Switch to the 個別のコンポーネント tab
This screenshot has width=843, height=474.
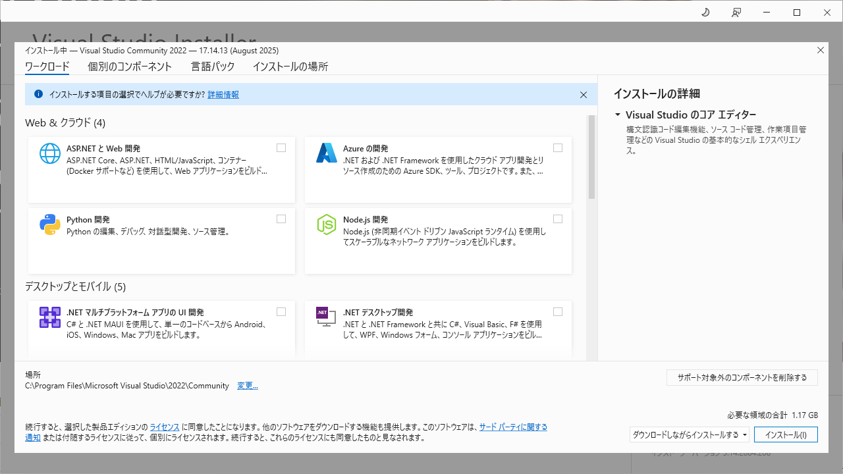(130, 66)
